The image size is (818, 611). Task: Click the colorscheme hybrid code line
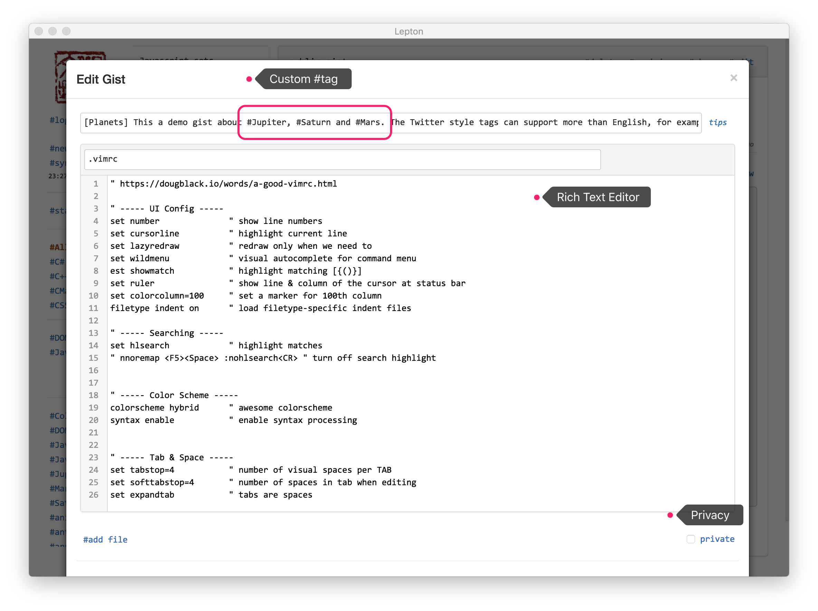coord(154,407)
